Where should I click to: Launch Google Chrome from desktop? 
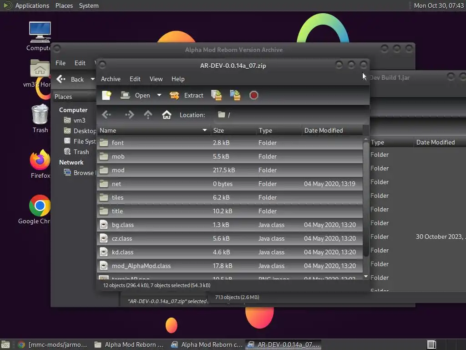tap(35, 210)
